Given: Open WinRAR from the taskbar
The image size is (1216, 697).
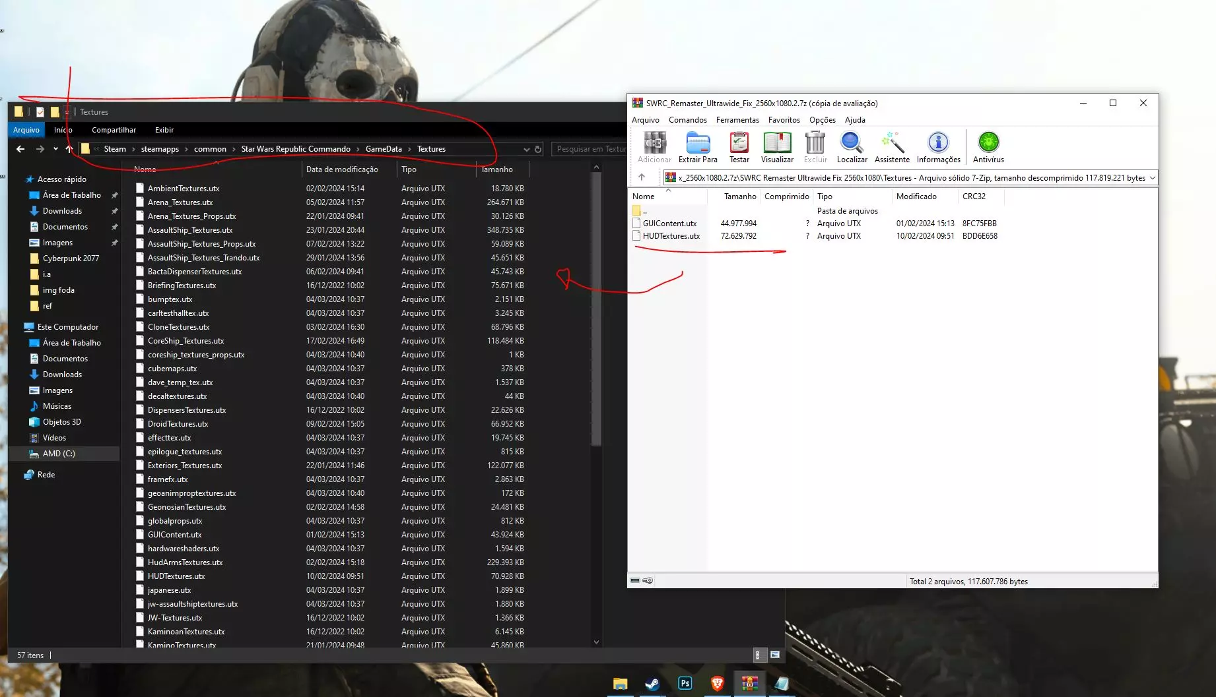Looking at the screenshot, I should click(749, 683).
